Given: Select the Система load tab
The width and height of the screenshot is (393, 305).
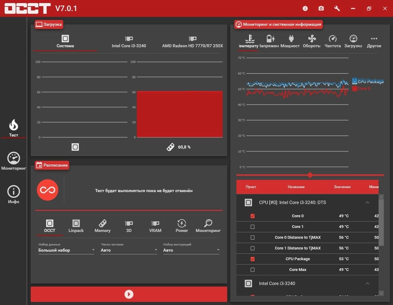Looking at the screenshot, I should (65, 41).
